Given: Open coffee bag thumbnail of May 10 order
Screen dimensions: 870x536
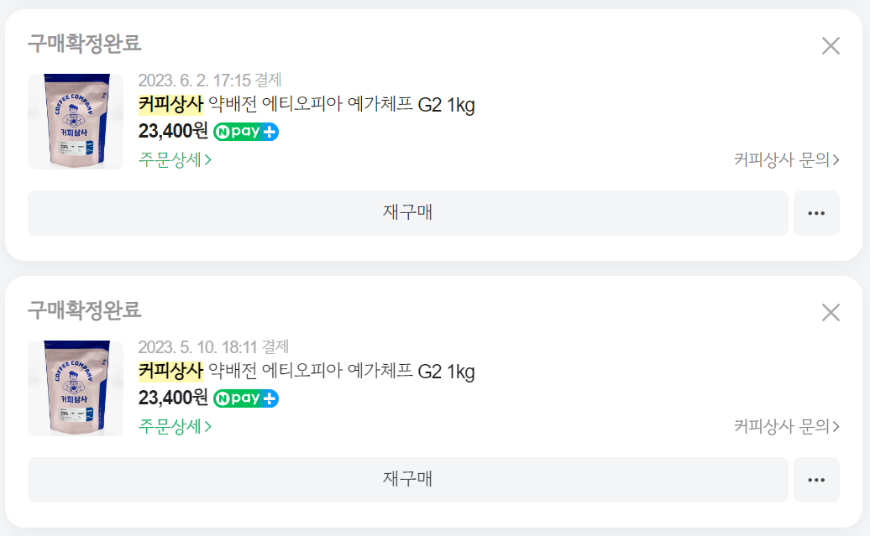Looking at the screenshot, I should pyautogui.click(x=76, y=388).
